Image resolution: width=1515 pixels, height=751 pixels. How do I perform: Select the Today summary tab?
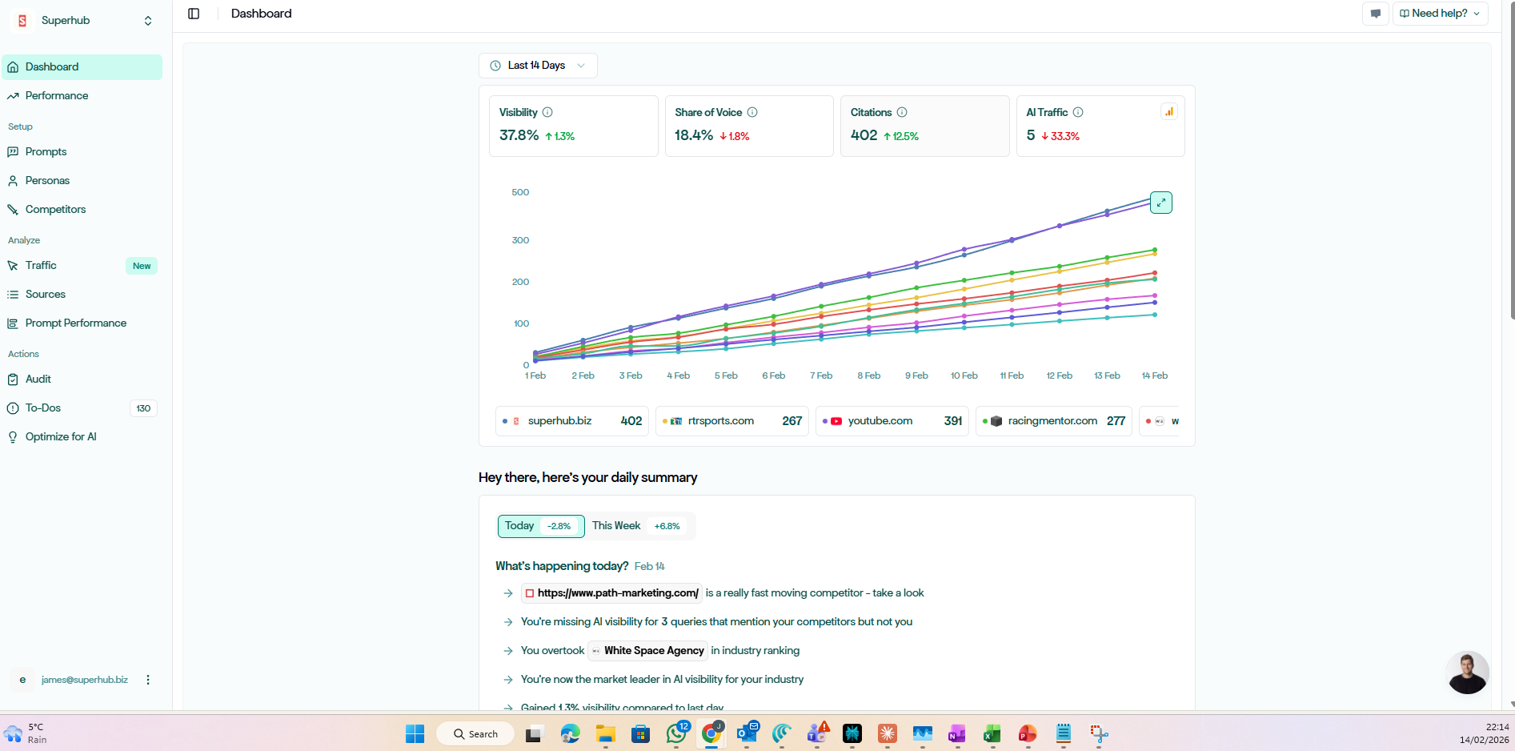point(541,526)
